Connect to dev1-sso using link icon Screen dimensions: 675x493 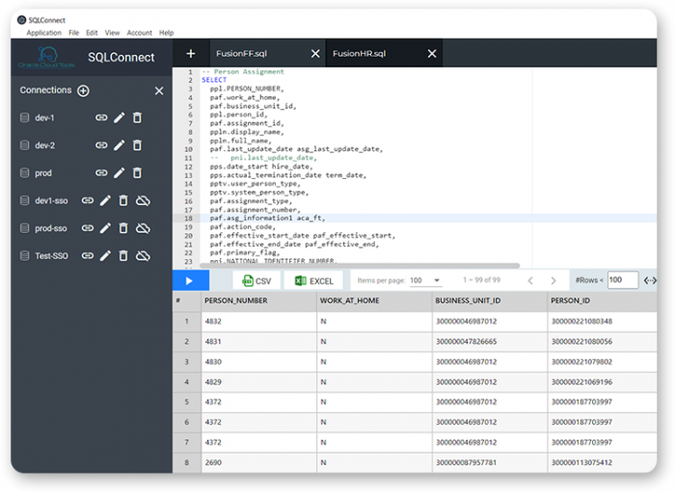tap(88, 200)
